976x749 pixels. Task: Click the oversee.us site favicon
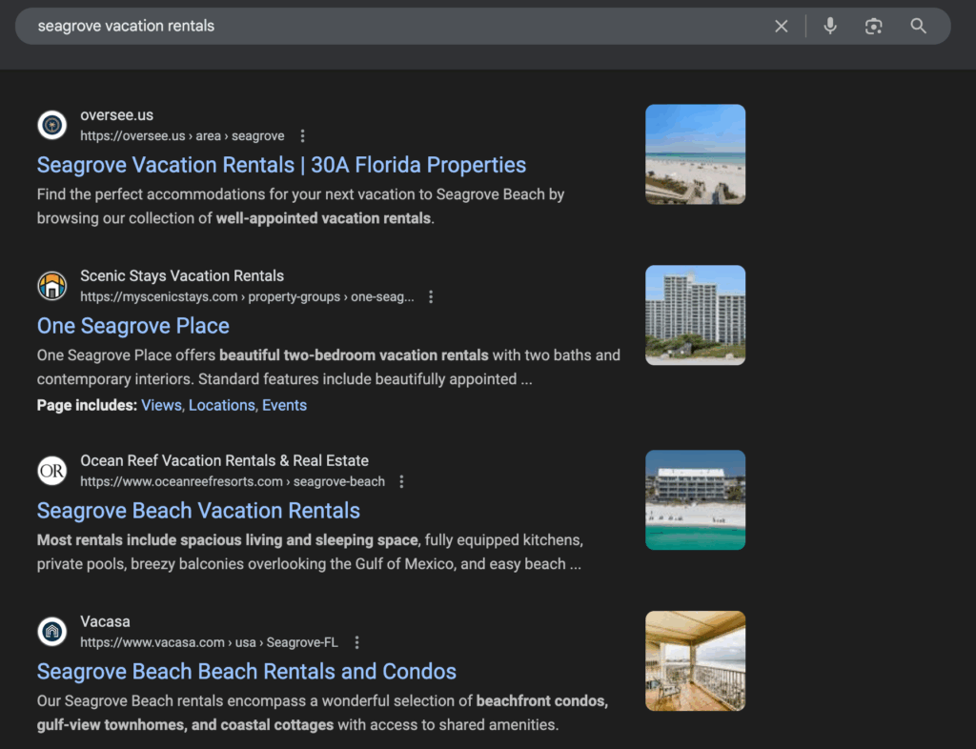[x=52, y=125]
